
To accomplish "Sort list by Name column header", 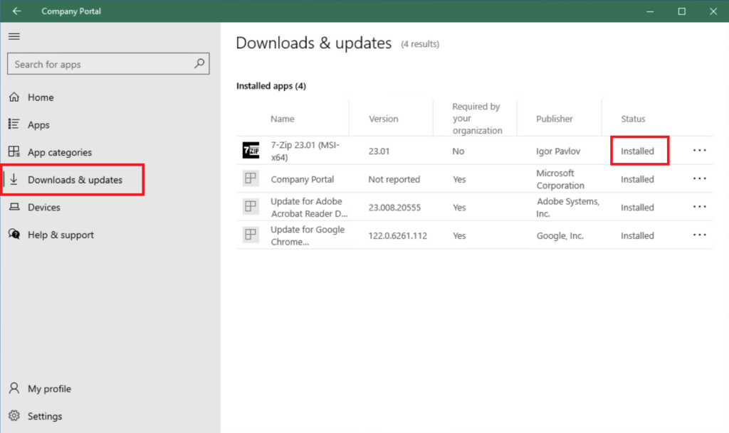I will (x=283, y=119).
